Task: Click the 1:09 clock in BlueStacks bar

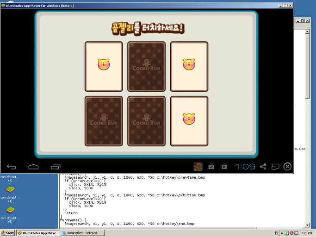Action: point(245,167)
